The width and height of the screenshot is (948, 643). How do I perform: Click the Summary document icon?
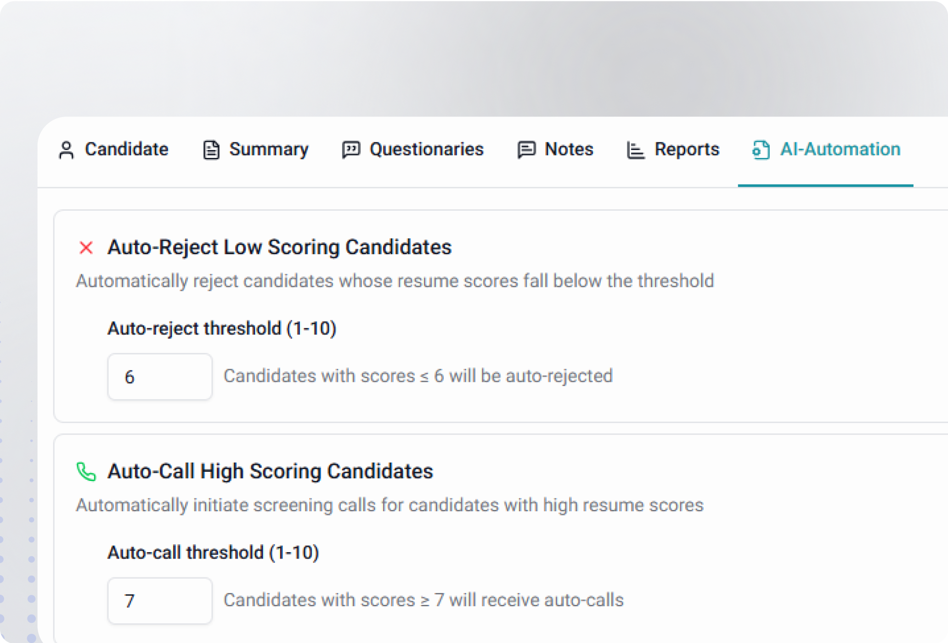pyautogui.click(x=210, y=149)
